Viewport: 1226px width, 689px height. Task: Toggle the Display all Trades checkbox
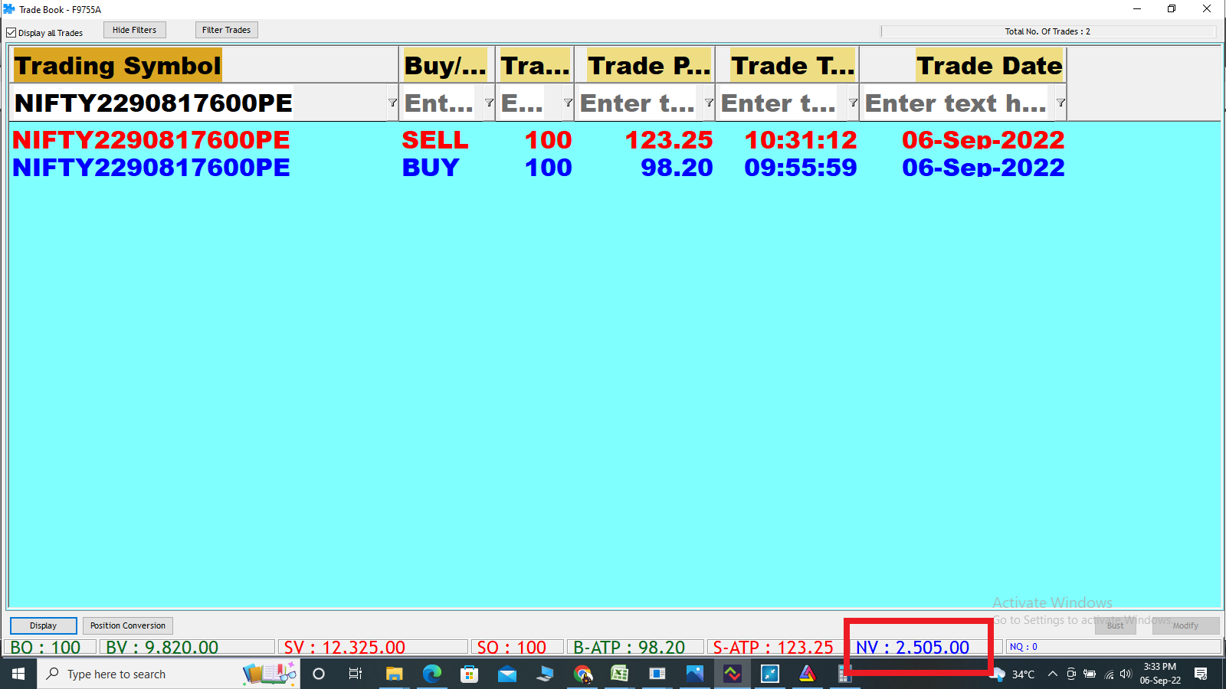point(11,33)
